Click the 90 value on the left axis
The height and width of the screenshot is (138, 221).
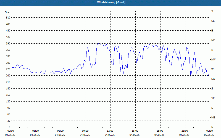click(x=9, y=108)
